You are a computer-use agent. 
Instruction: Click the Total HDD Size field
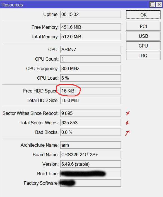coord(90,100)
